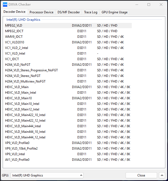Viewport: 168px width, 181px height.
Task: Select the MPEG2_VLD decoder row
Action: coord(68,26)
